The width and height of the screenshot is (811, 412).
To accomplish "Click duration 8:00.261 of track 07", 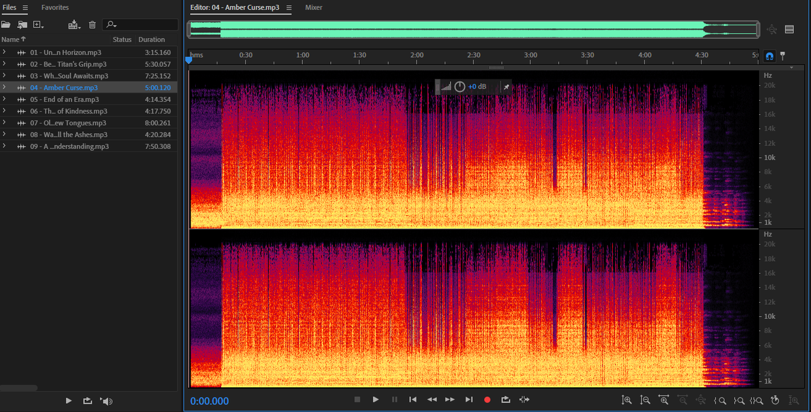I will point(157,123).
